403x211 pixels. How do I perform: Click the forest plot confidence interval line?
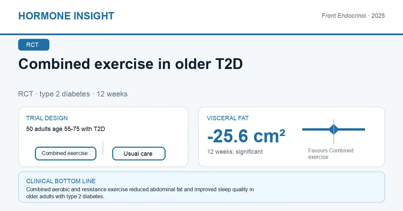(333, 129)
